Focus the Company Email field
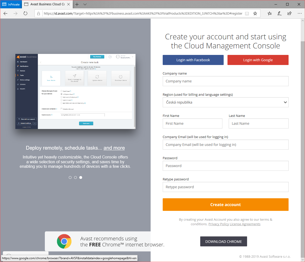Image resolution: width=305 pixels, height=262 pixels. (x=226, y=145)
